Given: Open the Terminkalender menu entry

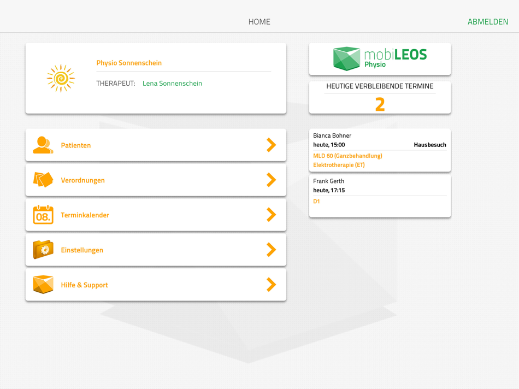Looking at the screenshot, I should tap(156, 215).
